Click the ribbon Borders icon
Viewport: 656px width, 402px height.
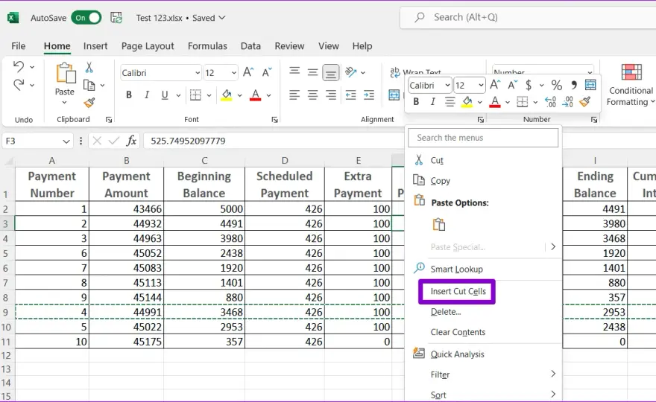(195, 95)
